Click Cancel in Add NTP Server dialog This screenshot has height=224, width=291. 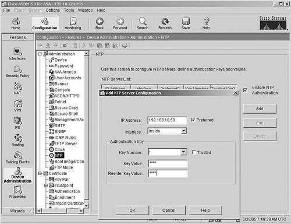[x=169, y=210]
